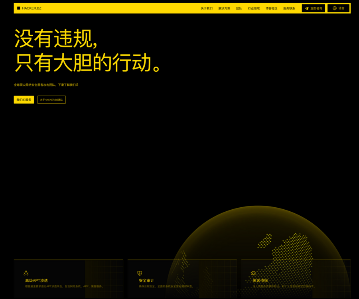Click the subtitle 全球顶尖网络安全黑客攻击团队
This screenshot has width=359, height=299.
pos(35,85)
